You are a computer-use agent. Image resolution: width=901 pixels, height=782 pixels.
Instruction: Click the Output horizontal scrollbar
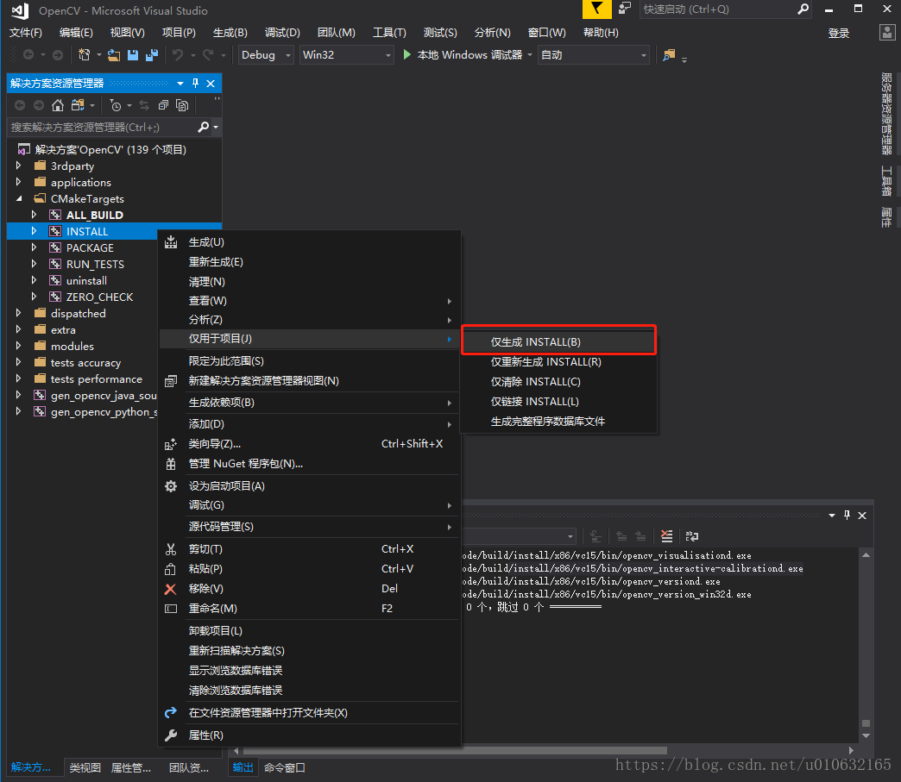tap(455, 750)
